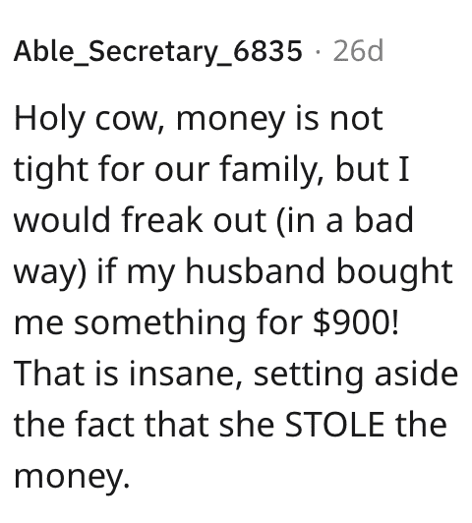
Task: Click the word would in the comment
Action: pyautogui.click(x=62, y=220)
